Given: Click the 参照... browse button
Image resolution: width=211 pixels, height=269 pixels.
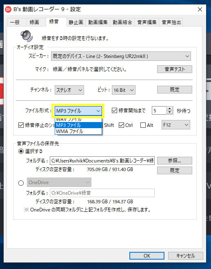Looking at the screenshot, I should 175,161.
